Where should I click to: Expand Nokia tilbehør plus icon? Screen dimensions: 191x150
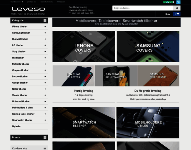coord(45,89)
